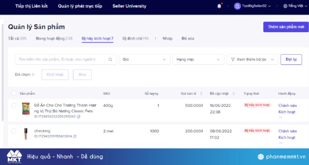The image size is (309, 165).
Task: Click quantity 1 in the dog food row
Action: point(158,106)
